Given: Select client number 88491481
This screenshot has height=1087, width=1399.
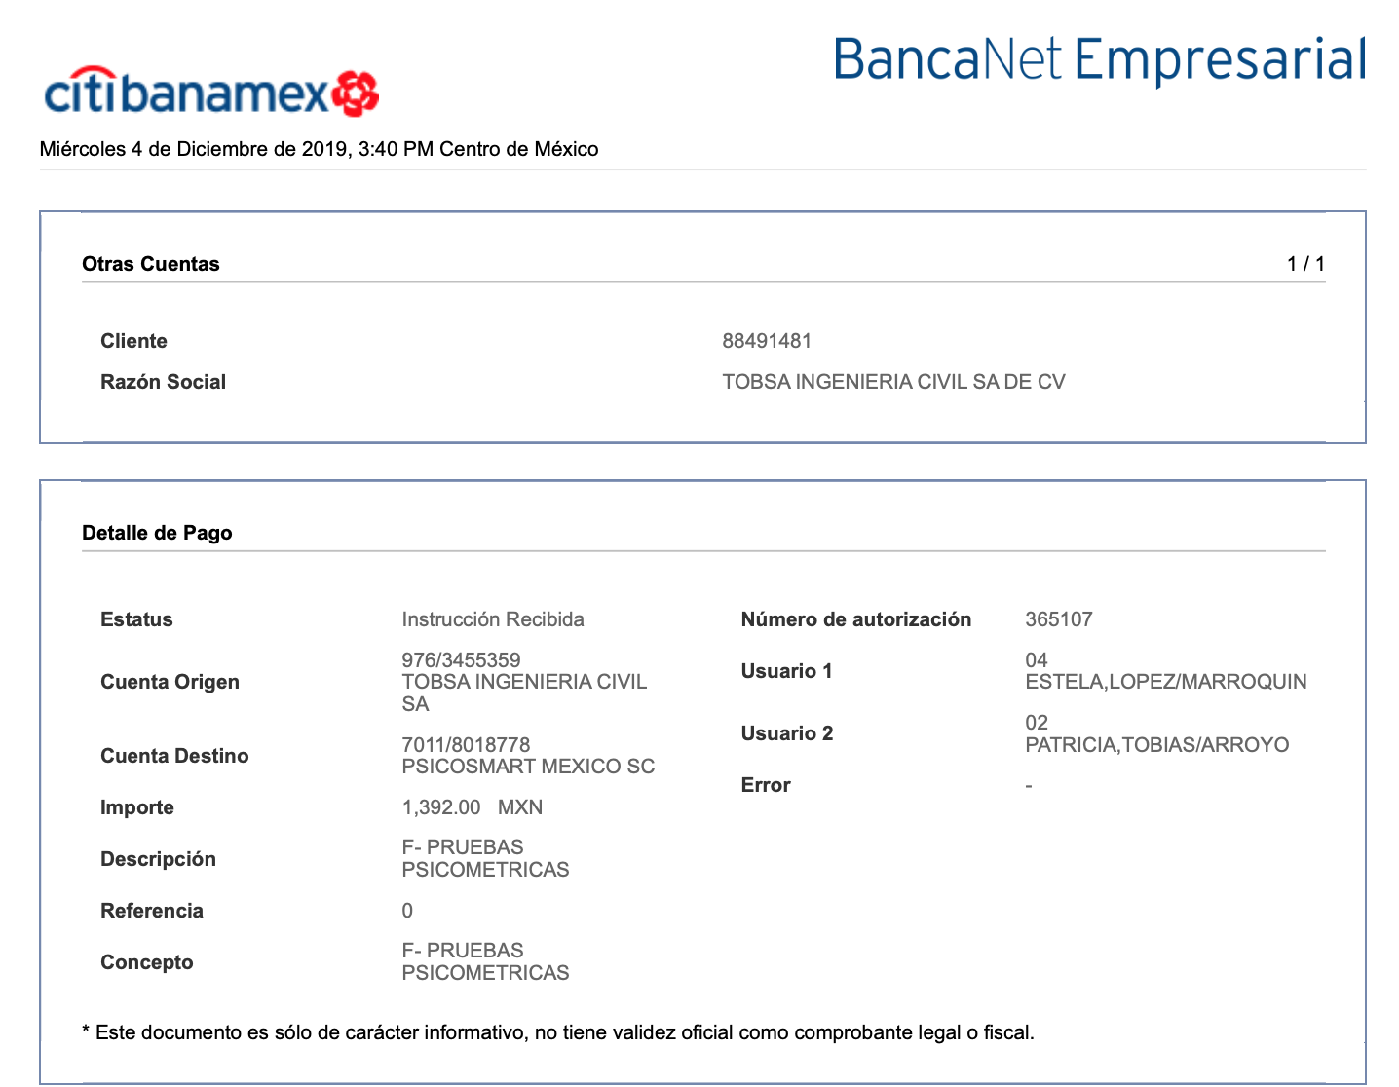Looking at the screenshot, I should [x=767, y=341].
